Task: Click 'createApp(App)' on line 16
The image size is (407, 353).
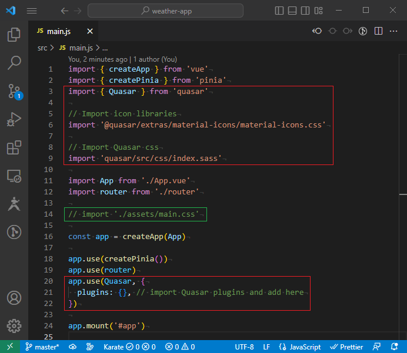Action: (154, 237)
